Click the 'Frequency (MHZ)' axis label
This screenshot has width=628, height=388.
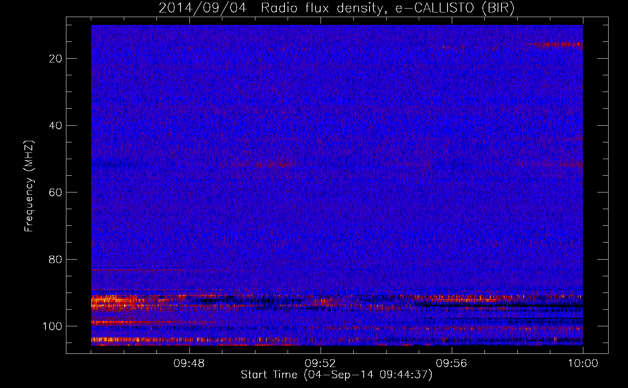click(x=29, y=186)
